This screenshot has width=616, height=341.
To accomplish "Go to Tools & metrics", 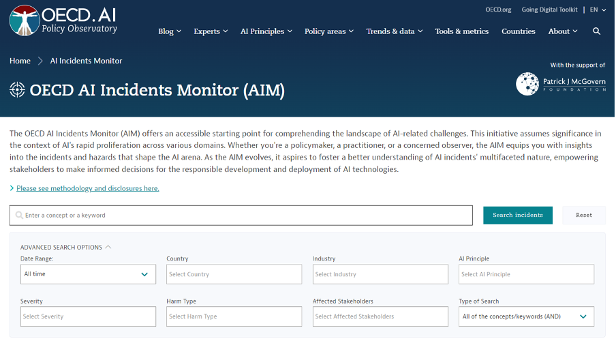I will click(x=461, y=31).
